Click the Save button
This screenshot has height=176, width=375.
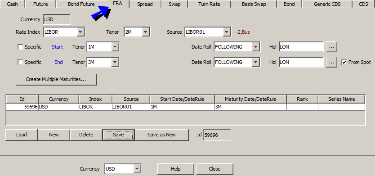(x=118, y=135)
